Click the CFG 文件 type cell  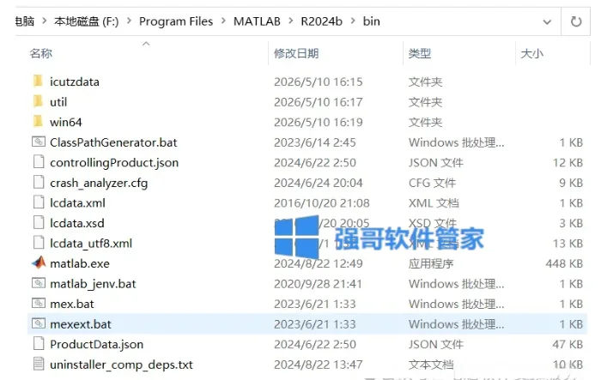(x=432, y=183)
